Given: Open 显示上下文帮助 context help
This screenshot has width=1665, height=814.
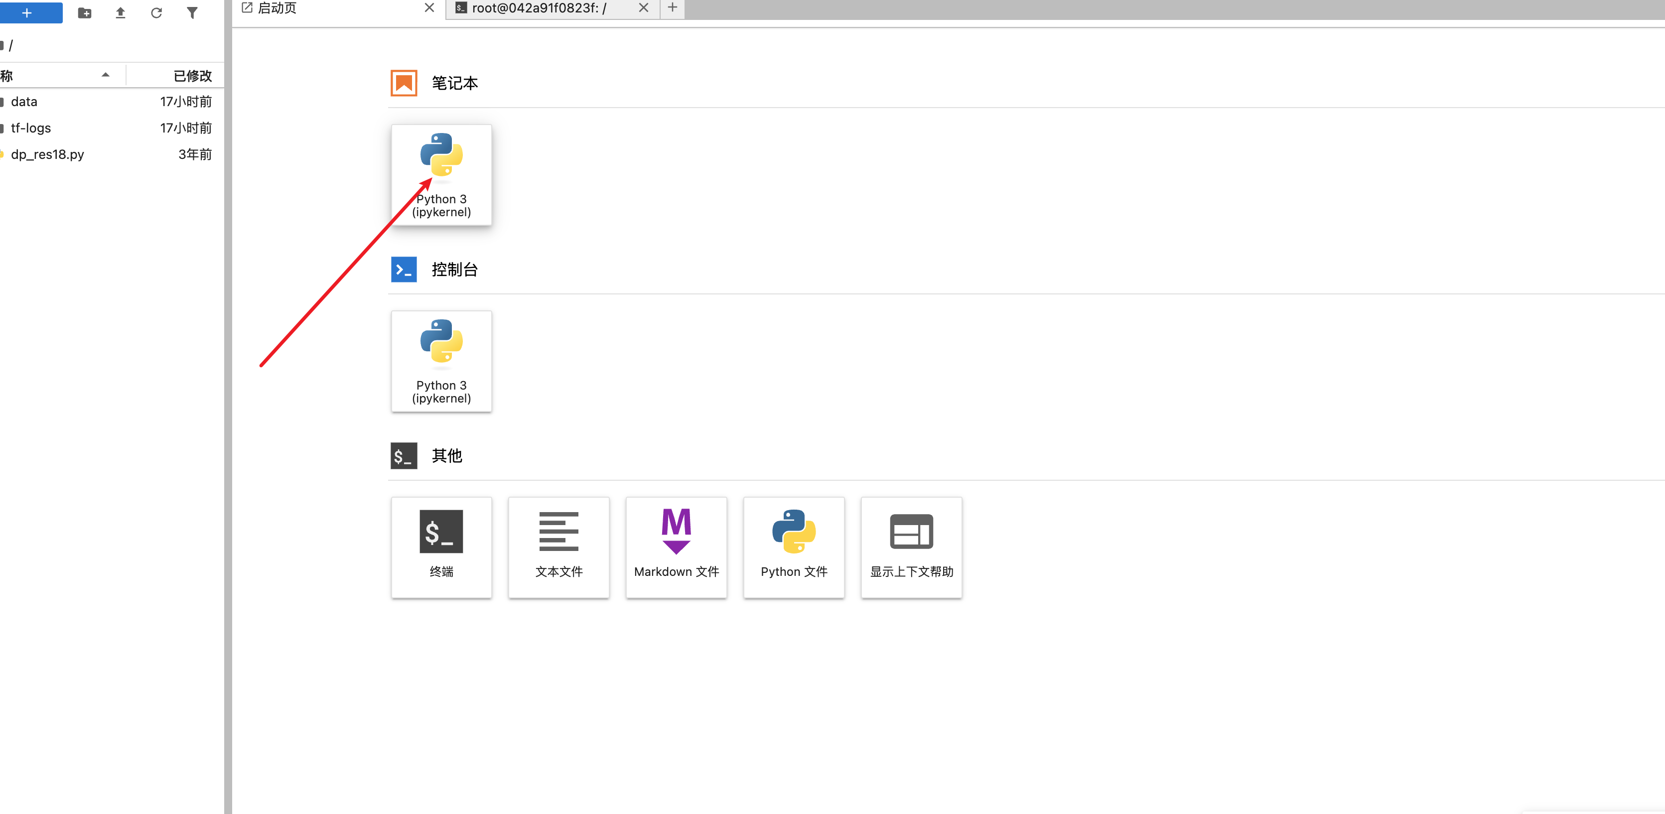Looking at the screenshot, I should [911, 547].
